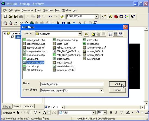Click the map vertical scrollbar down arrow
Viewport: 149px width, 121px height.
pyautogui.click(x=146, y=103)
